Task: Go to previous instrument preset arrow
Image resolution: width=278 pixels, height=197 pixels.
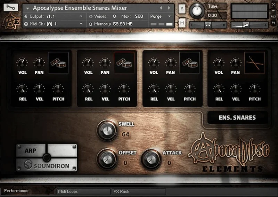Action: click(x=161, y=8)
